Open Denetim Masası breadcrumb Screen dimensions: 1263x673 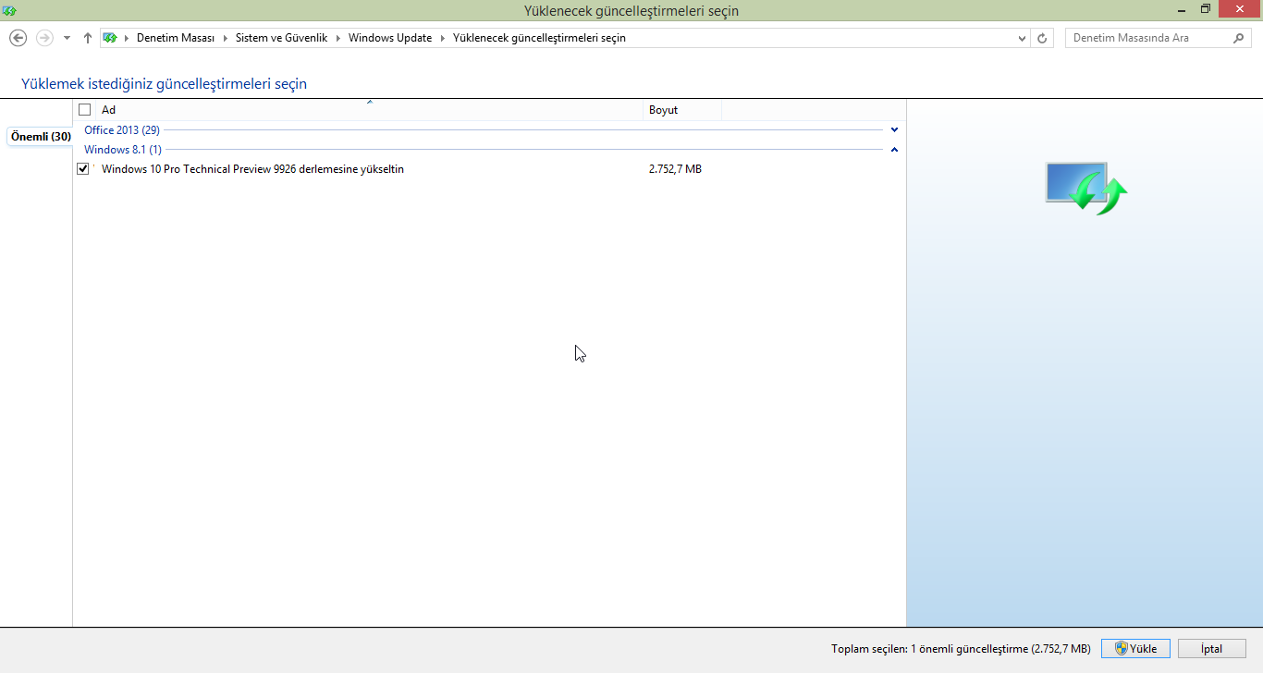[x=175, y=38]
